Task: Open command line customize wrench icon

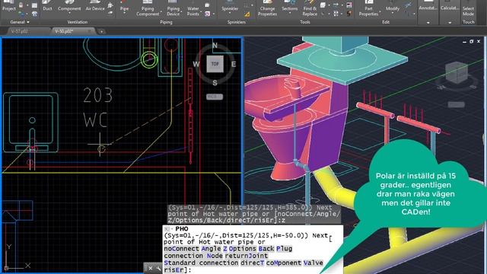Action: tap(158, 268)
